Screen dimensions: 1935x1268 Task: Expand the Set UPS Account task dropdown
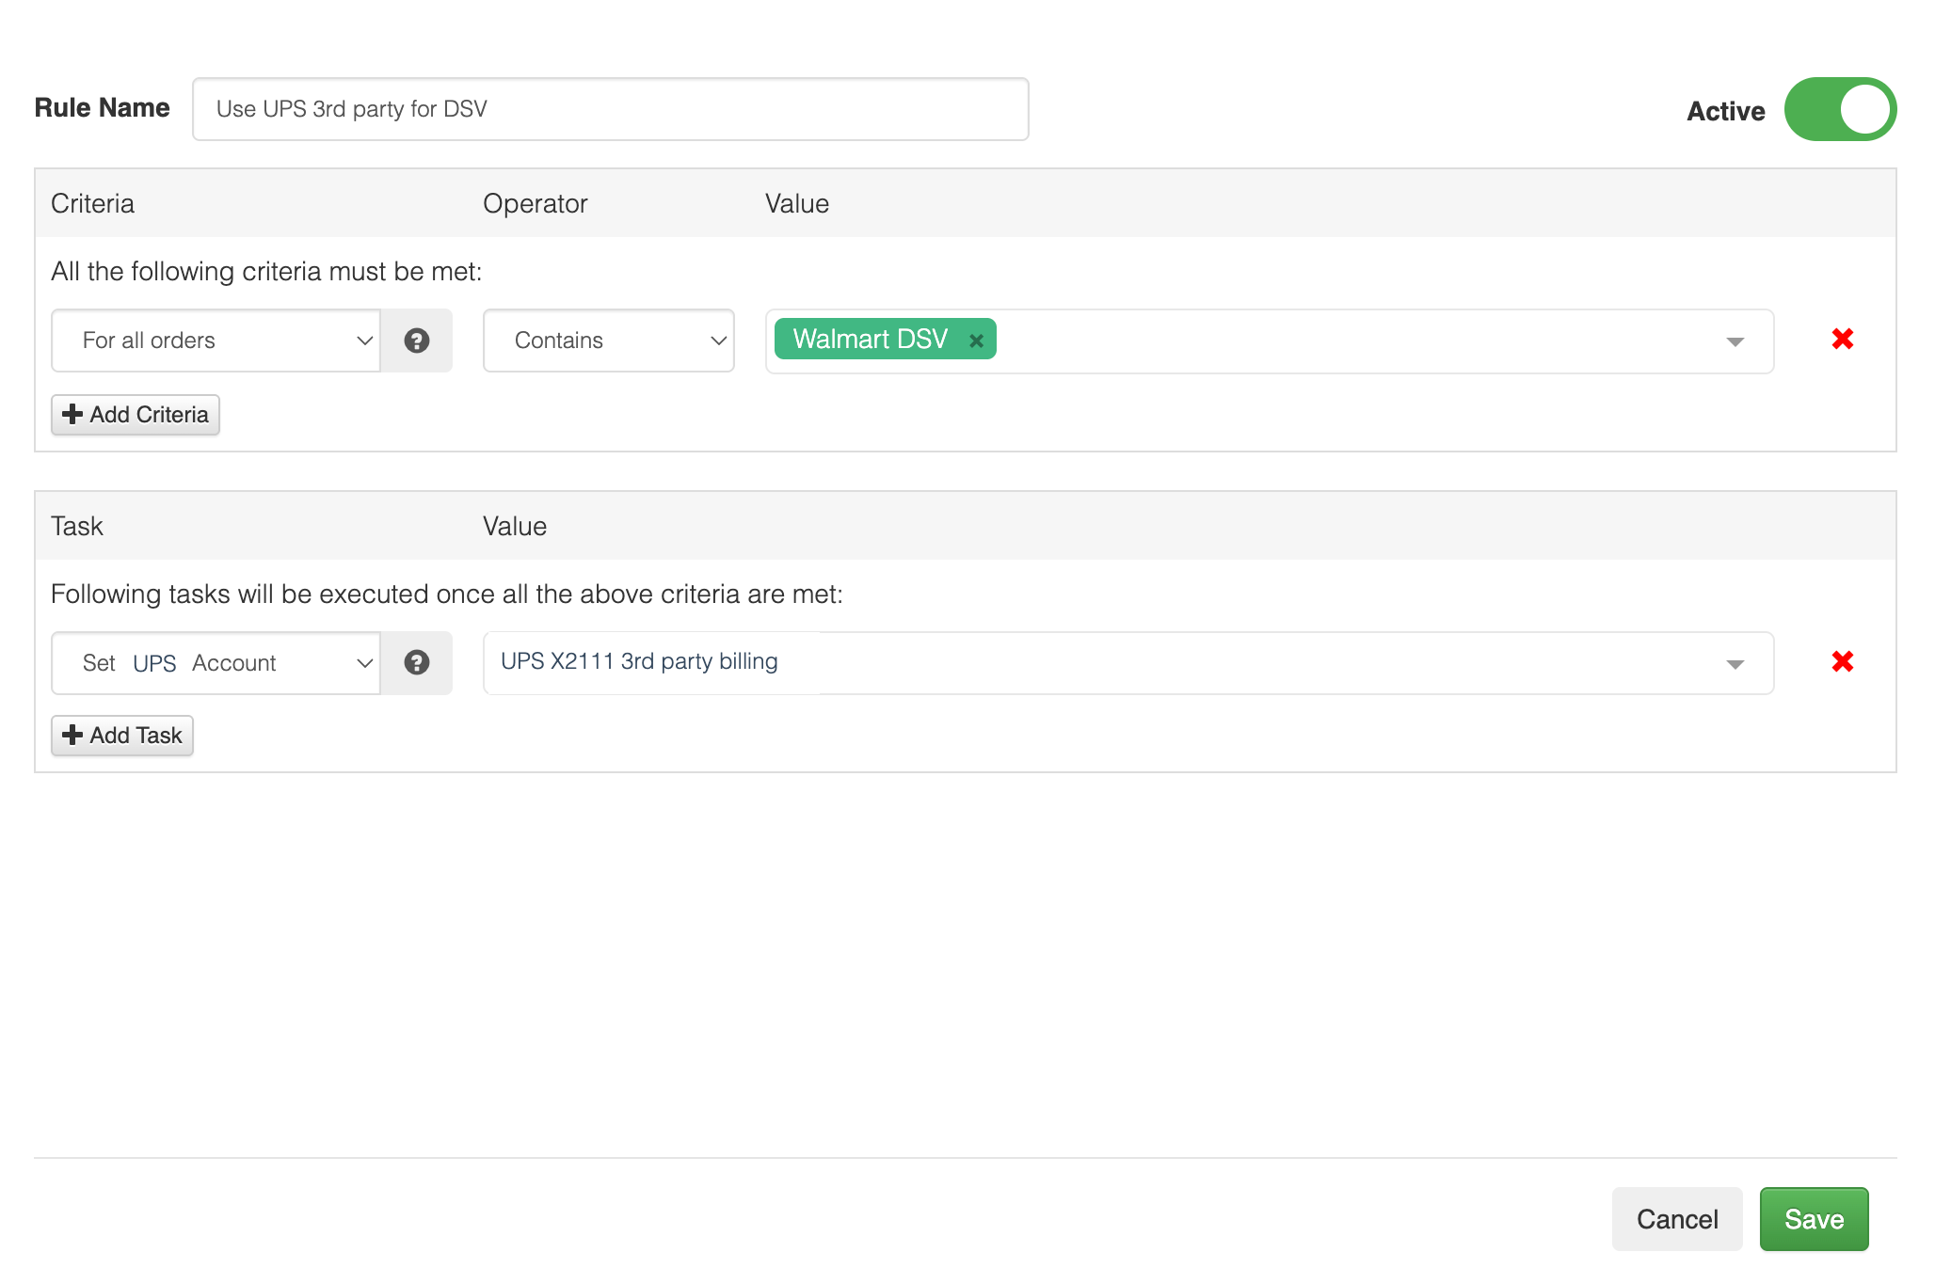pyautogui.click(x=216, y=663)
